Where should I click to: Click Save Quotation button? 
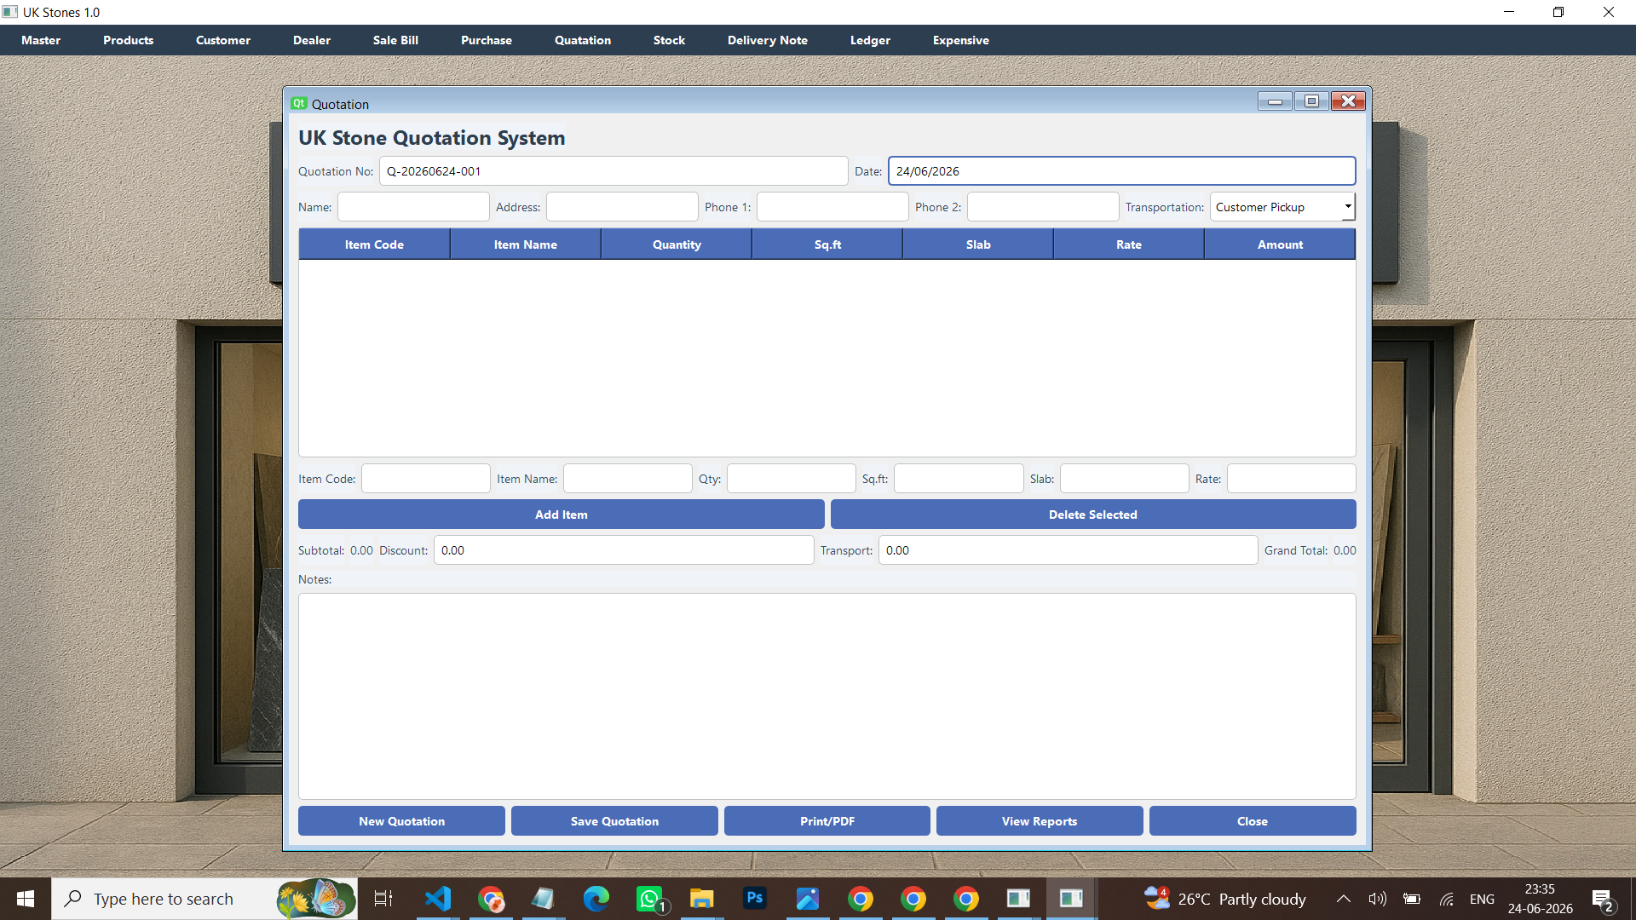point(614,821)
